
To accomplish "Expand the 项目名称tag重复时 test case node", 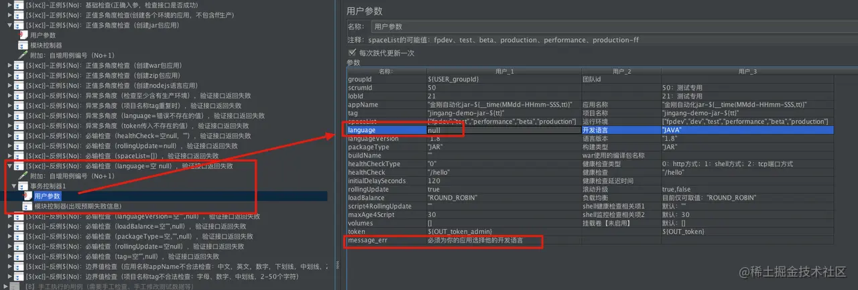I will 9,105.
